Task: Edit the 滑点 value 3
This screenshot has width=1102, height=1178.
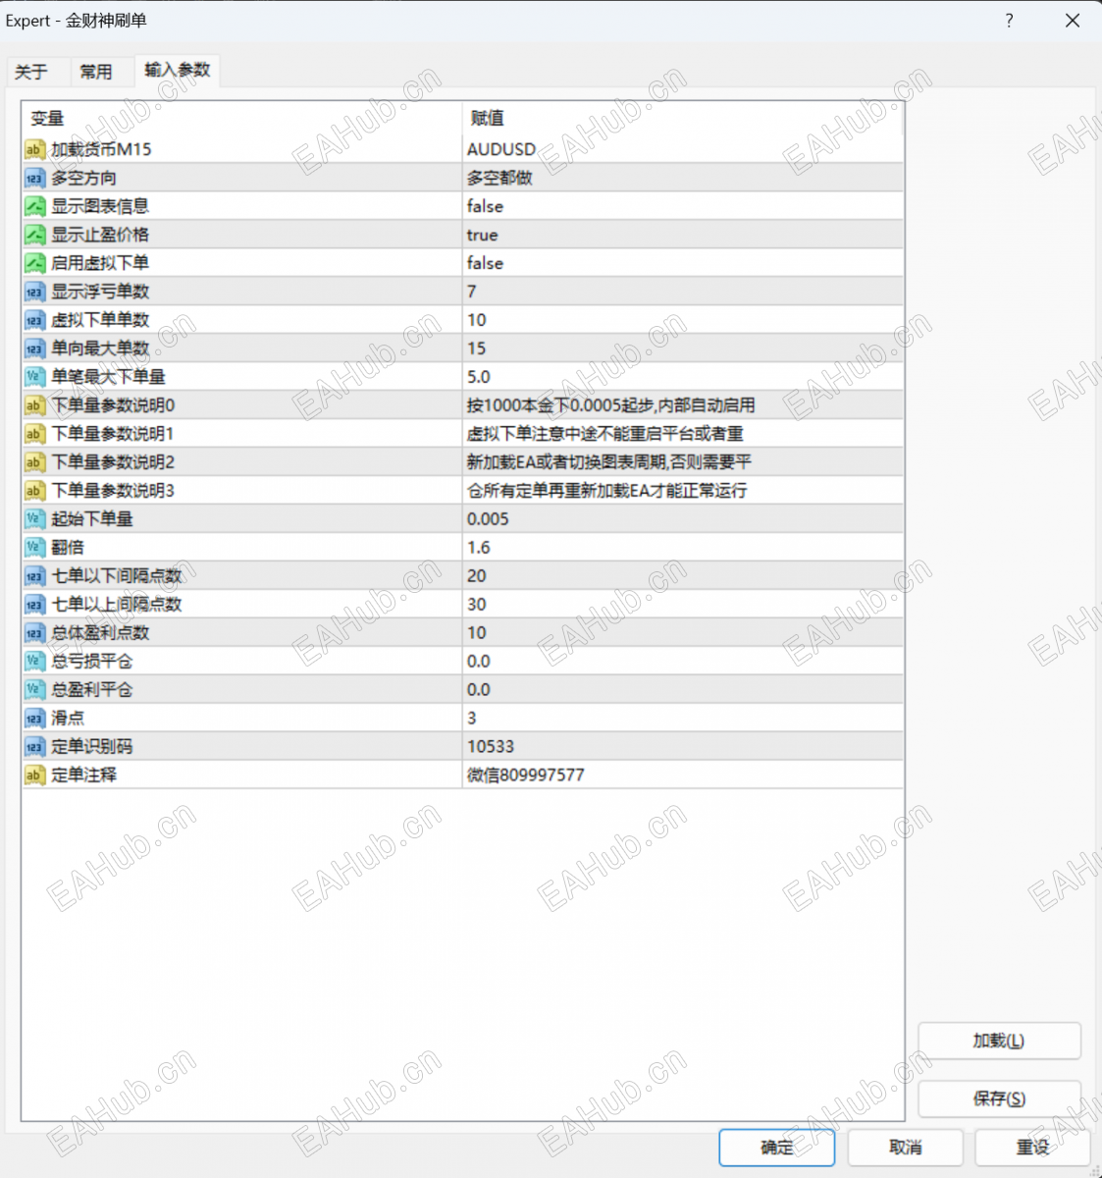Action: 682,719
